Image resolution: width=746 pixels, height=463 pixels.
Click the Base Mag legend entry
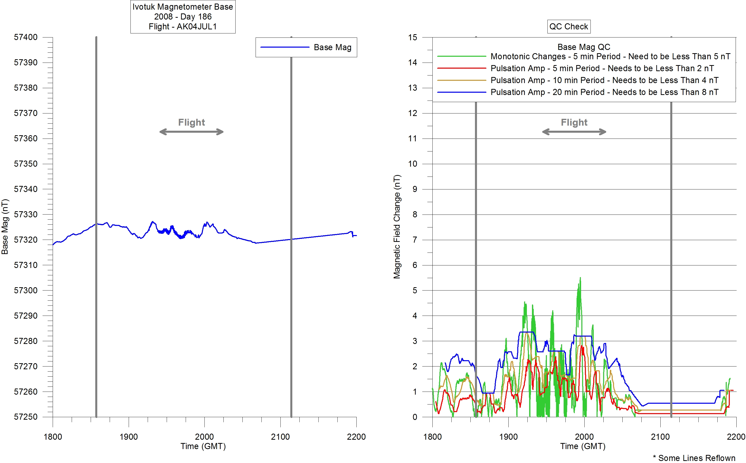click(332, 47)
